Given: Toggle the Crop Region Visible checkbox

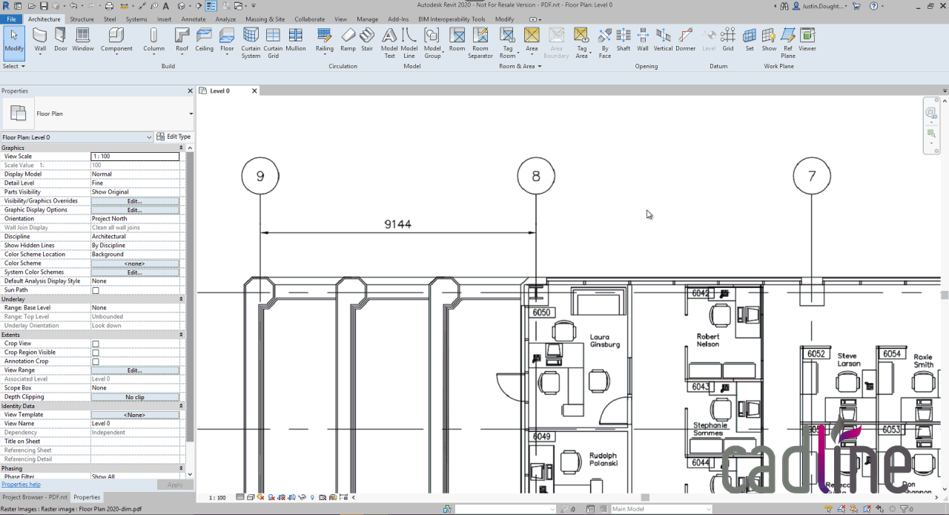Looking at the screenshot, I should click(96, 352).
